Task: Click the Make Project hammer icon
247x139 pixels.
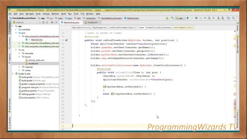Action: [172, 18]
